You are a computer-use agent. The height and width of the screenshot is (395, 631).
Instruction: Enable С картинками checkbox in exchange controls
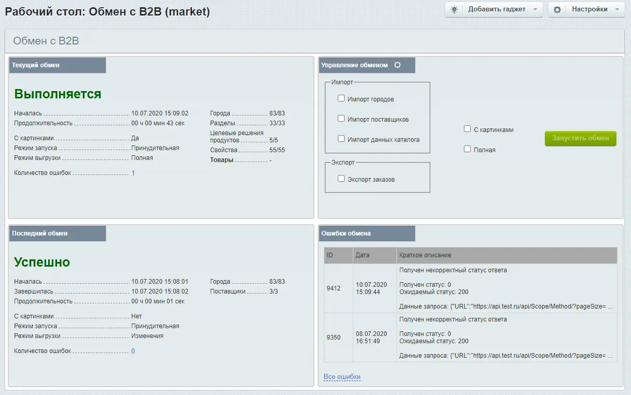pos(467,129)
